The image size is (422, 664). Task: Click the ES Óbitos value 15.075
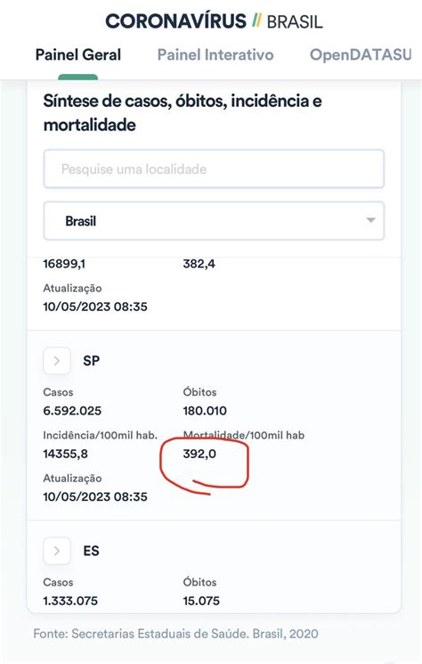pyautogui.click(x=201, y=601)
